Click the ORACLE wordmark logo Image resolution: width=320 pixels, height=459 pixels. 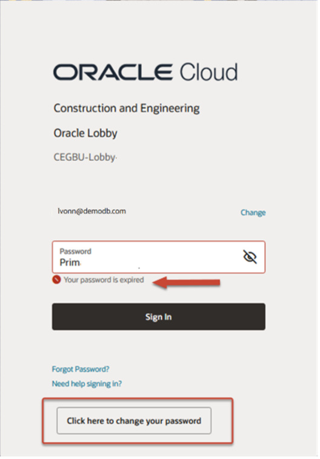113,72
